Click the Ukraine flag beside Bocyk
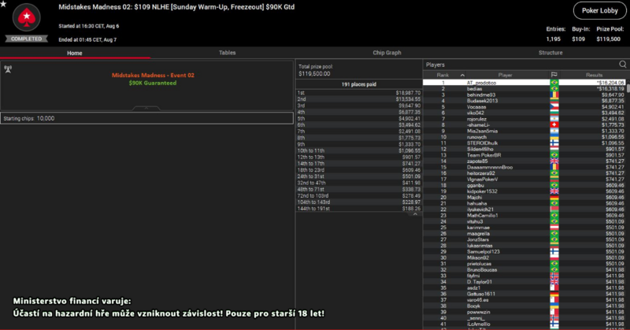This screenshot has width=630, height=330. coord(554,306)
